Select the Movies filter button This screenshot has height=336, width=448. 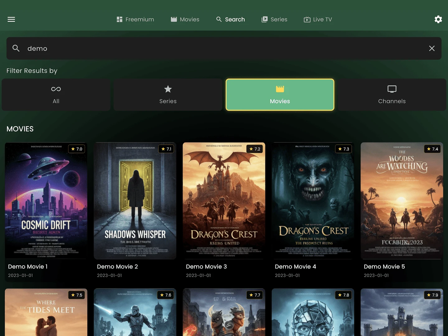tap(280, 95)
